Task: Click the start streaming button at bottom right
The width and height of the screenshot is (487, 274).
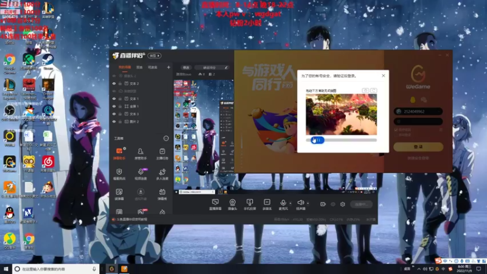Action: point(361,204)
